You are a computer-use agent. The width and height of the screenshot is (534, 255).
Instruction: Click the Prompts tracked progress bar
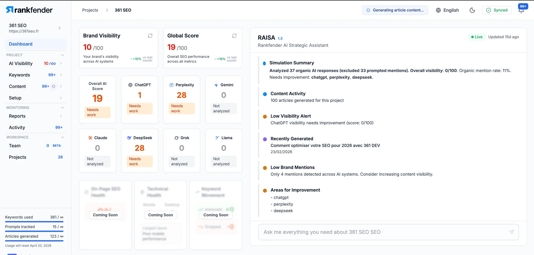pyautogui.click(x=34, y=231)
